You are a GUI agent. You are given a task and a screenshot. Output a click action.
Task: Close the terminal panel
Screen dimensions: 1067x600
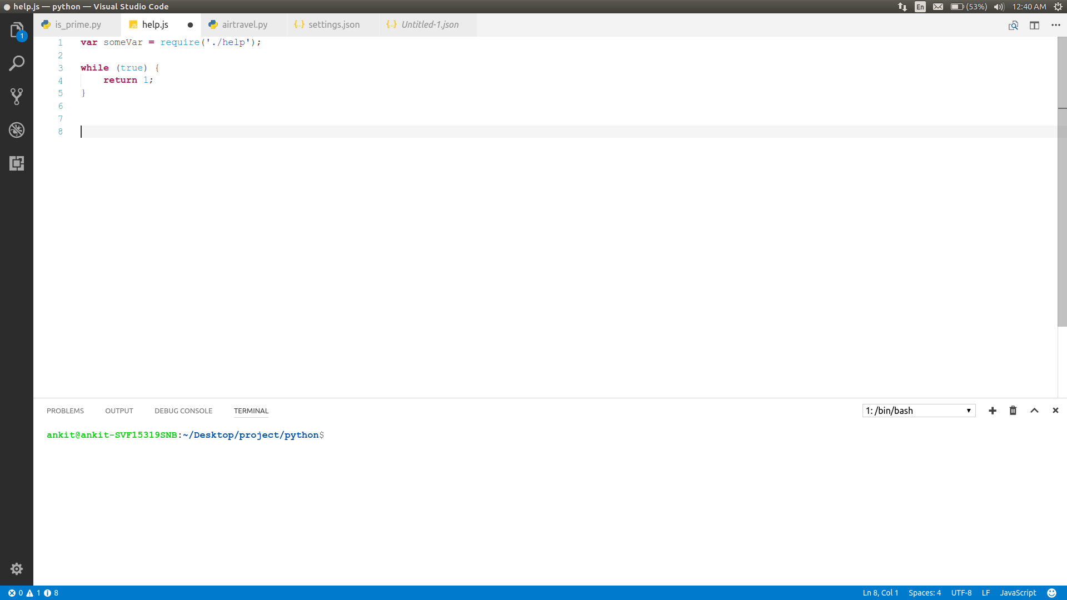[x=1055, y=411]
